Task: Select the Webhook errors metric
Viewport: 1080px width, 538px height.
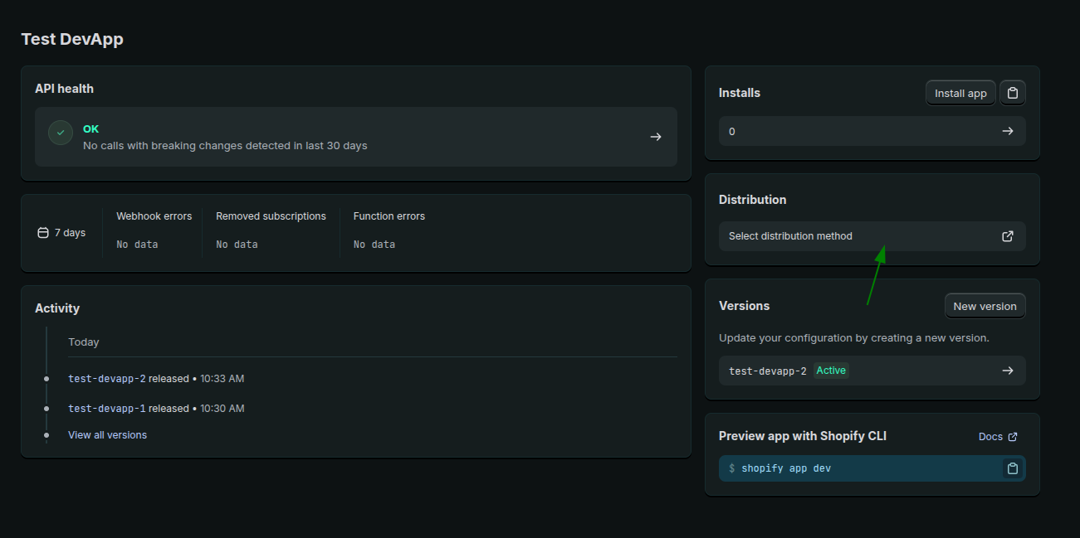Action: (x=154, y=216)
